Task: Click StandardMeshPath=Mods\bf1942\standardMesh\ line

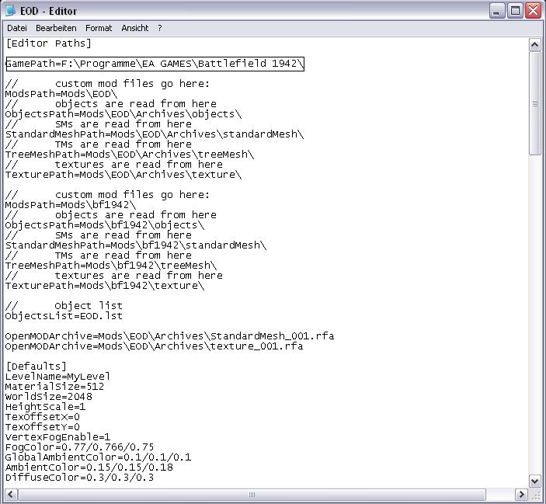Action: 136,245
